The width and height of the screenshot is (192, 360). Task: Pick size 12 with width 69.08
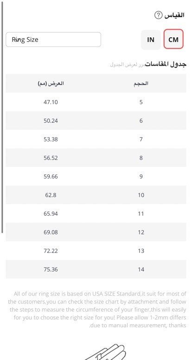pyautogui.click(x=96, y=232)
